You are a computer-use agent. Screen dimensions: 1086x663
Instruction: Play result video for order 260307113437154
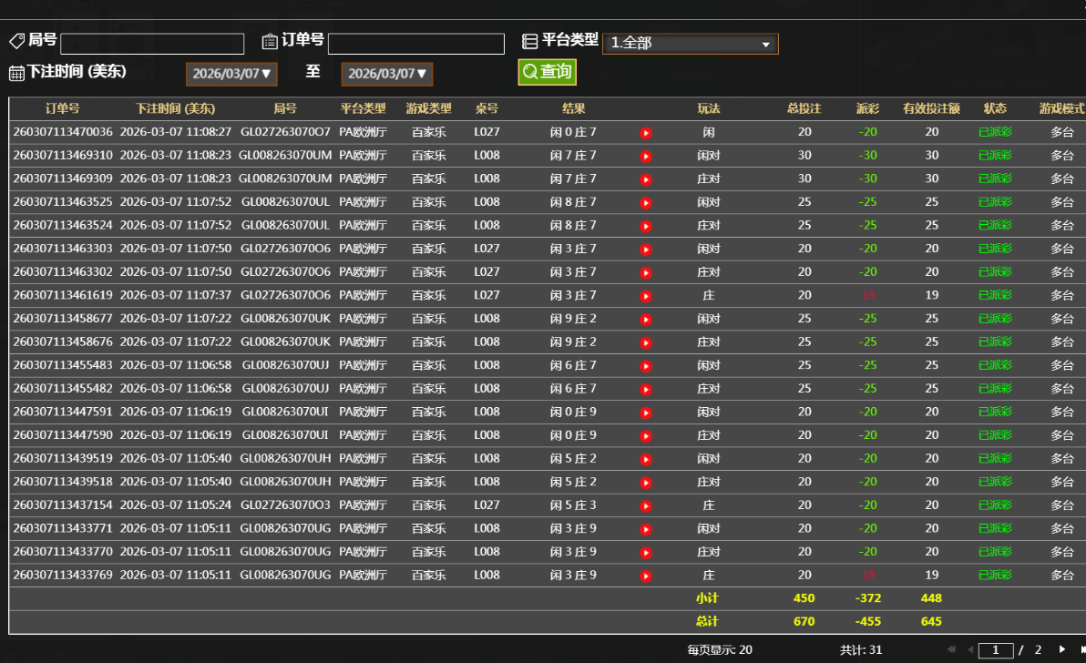pyautogui.click(x=646, y=505)
